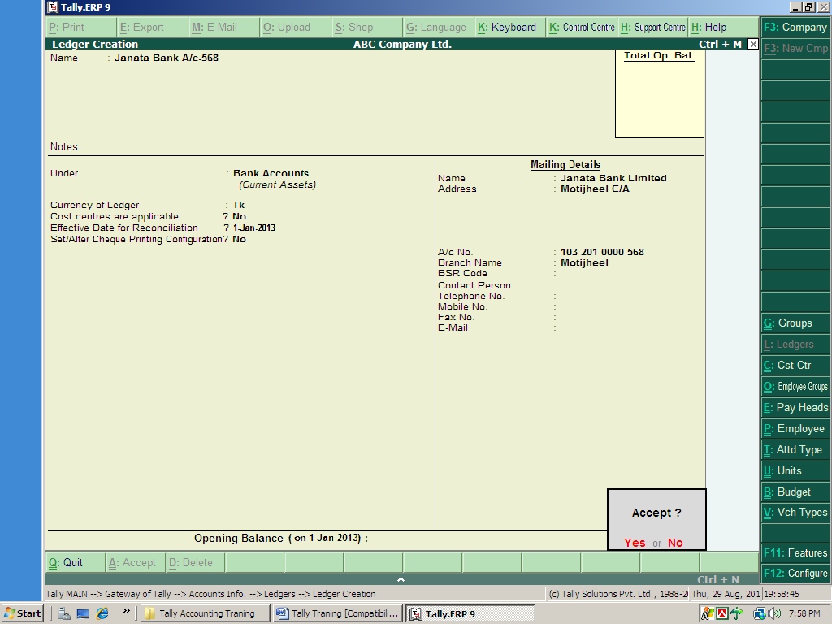832x624 pixels.
Task: Open Groups from the right sidebar
Action: coord(795,323)
